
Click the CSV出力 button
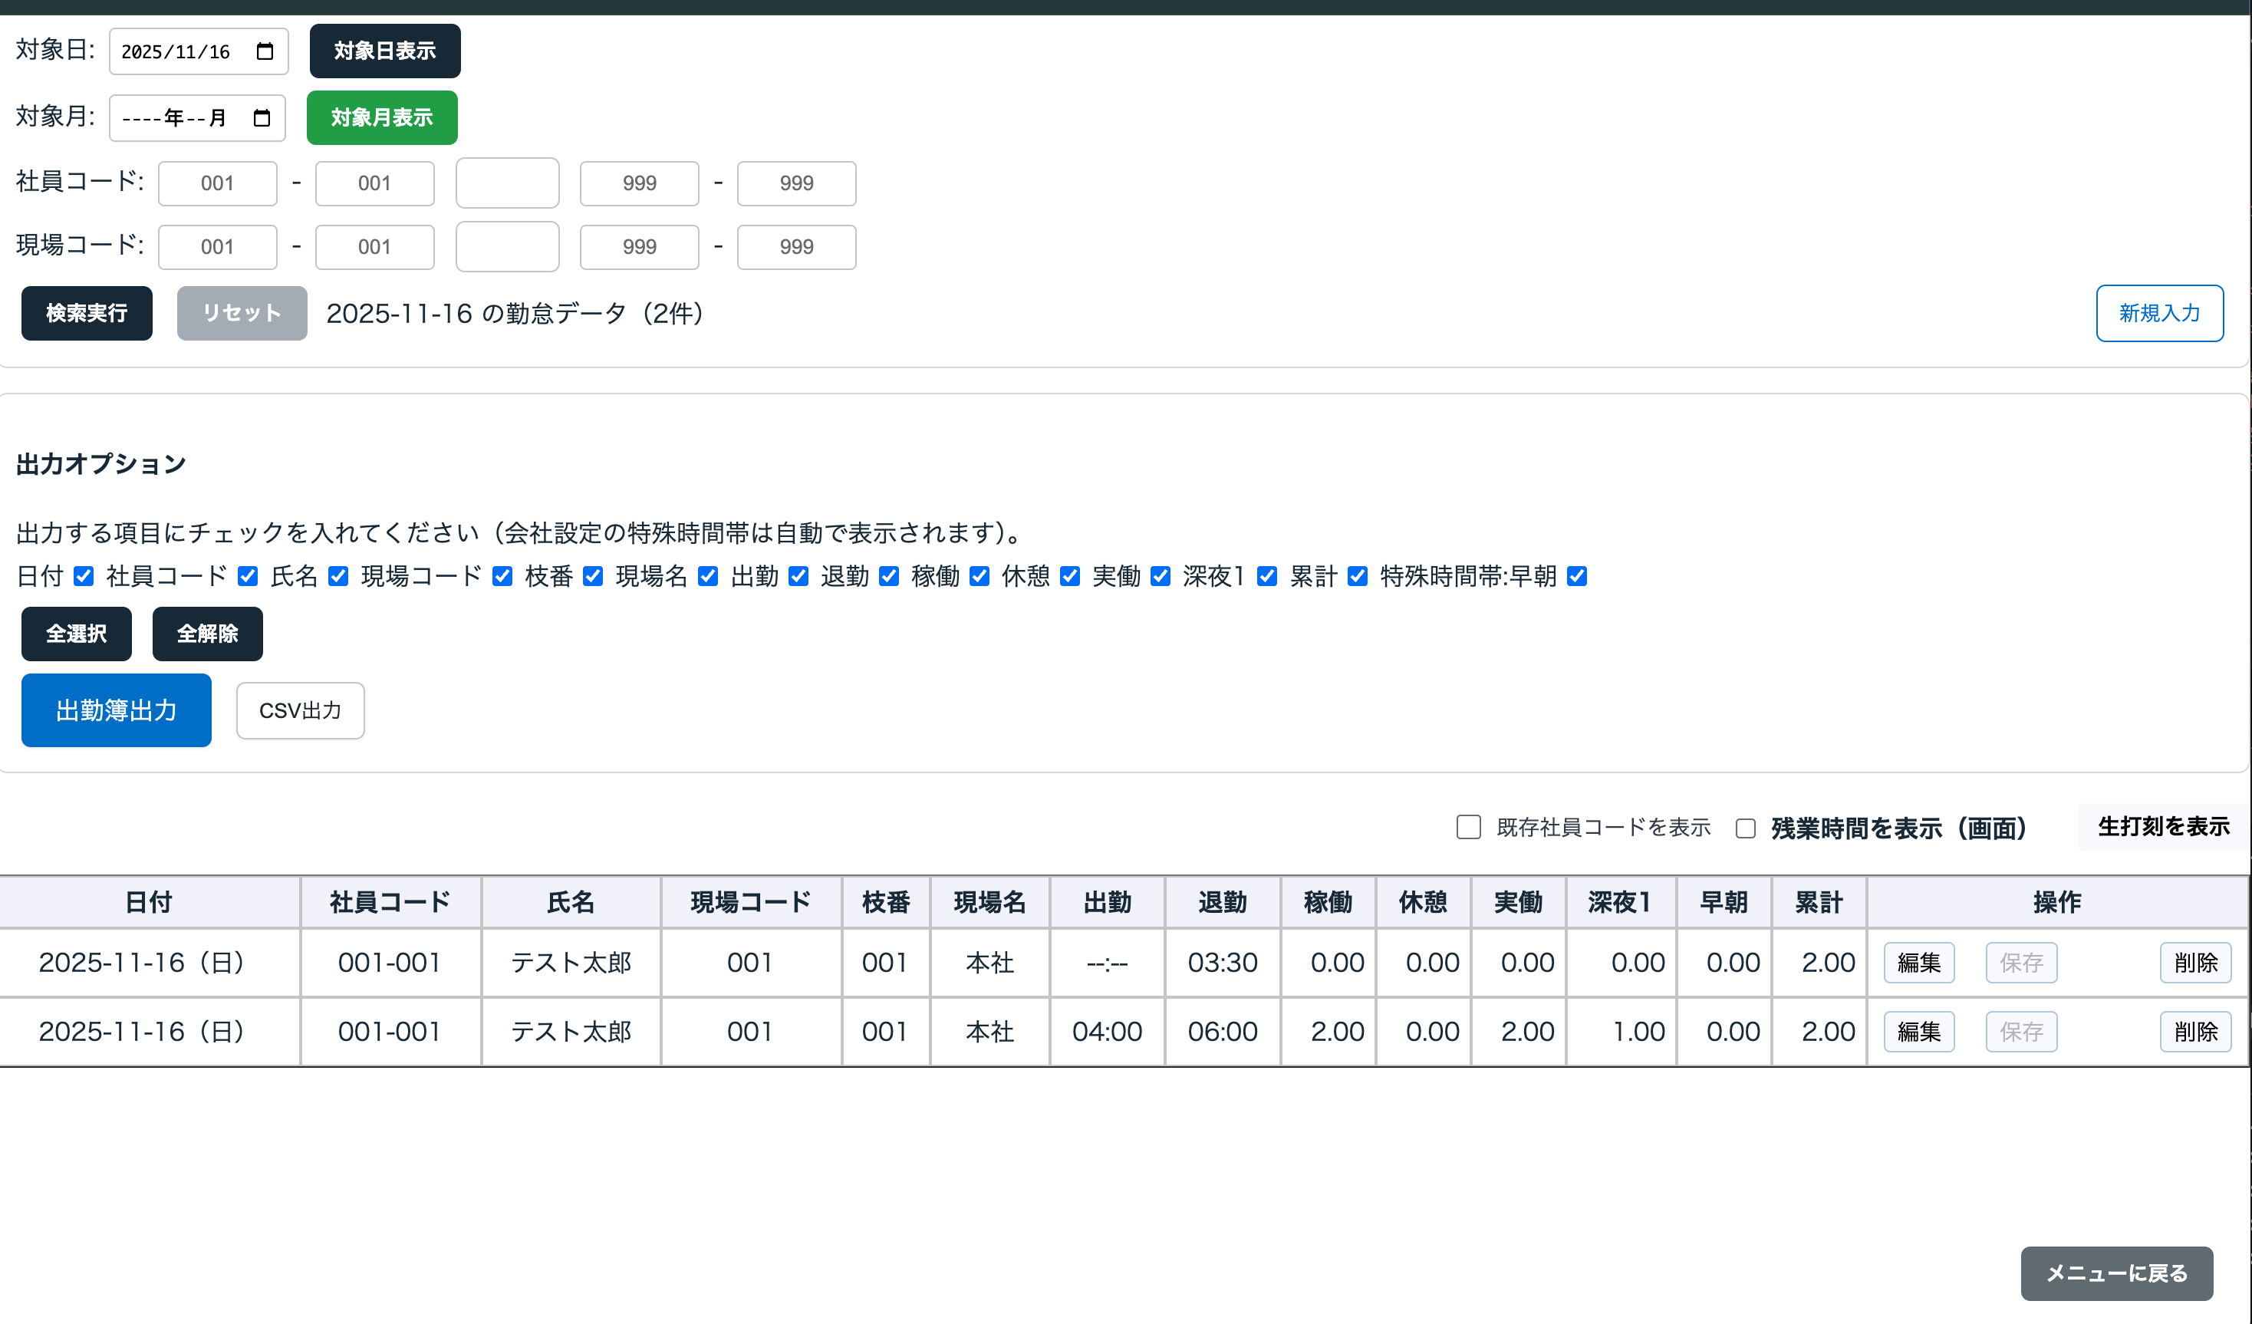click(x=299, y=710)
